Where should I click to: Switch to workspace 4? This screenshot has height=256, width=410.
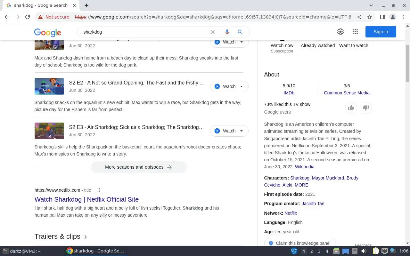[327, 251]
